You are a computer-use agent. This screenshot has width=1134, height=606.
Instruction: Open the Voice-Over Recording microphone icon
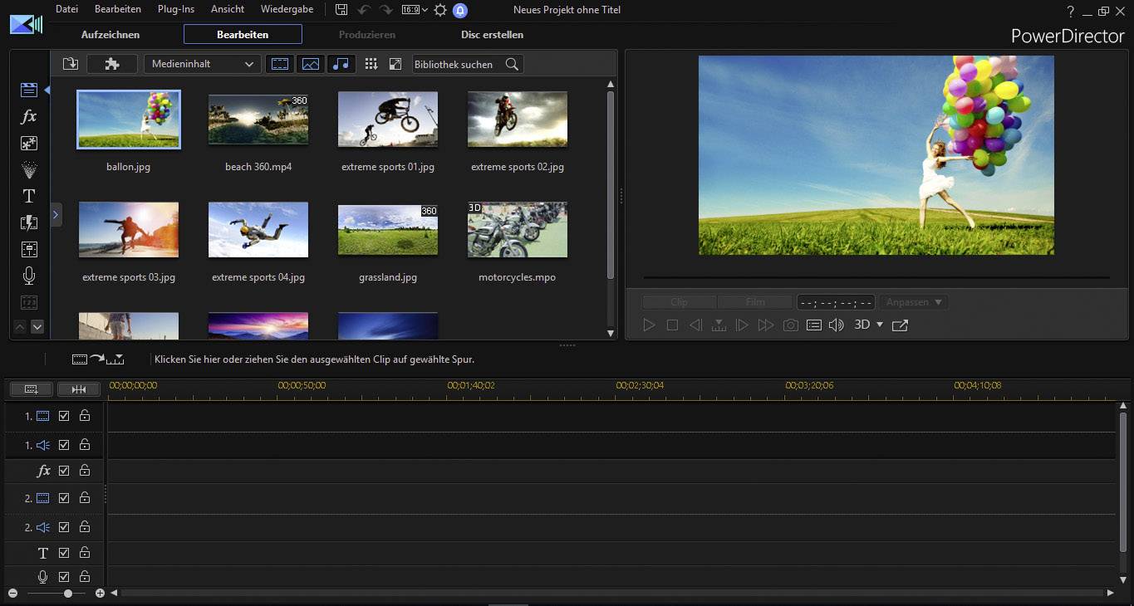pos(28,276)
